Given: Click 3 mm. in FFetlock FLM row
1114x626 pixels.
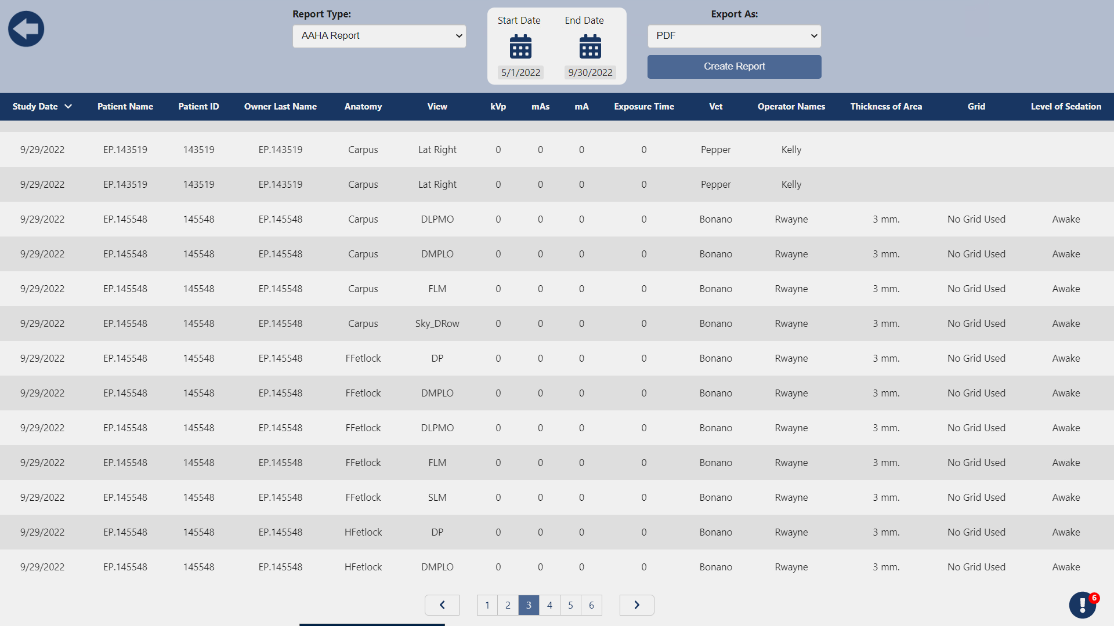Looking at the screenshot, I should click(x=887, y=463).
